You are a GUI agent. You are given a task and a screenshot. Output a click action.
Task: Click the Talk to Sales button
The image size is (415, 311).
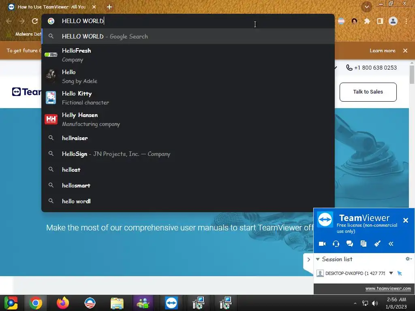coord(368,92)
